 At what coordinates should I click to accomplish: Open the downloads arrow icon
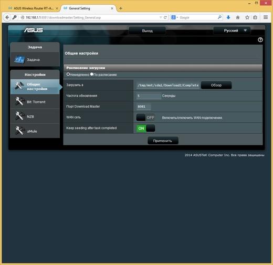point(228,17)
